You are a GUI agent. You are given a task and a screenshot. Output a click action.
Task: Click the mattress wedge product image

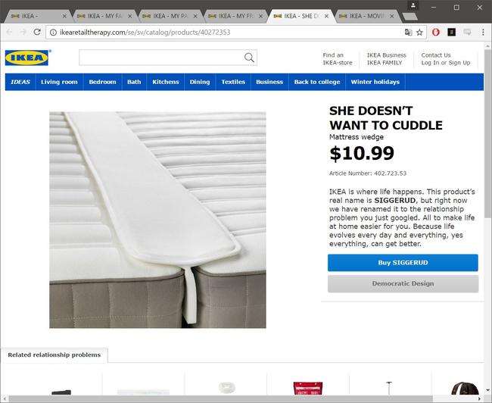157,220
